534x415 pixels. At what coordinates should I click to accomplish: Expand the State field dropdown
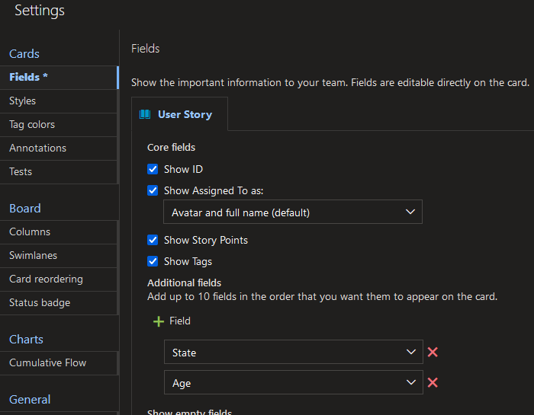click(x=294, y=352)
